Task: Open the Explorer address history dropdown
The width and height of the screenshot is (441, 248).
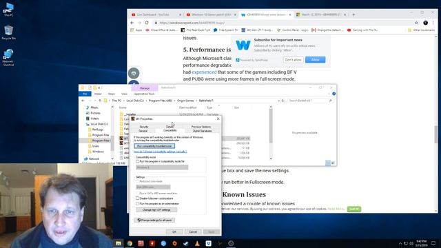Action: point(278,101)
